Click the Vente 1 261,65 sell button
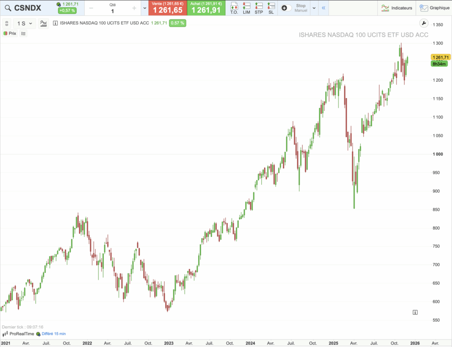Image resolution: width=452 pixels, height=347 pixels. pos(168,8)
